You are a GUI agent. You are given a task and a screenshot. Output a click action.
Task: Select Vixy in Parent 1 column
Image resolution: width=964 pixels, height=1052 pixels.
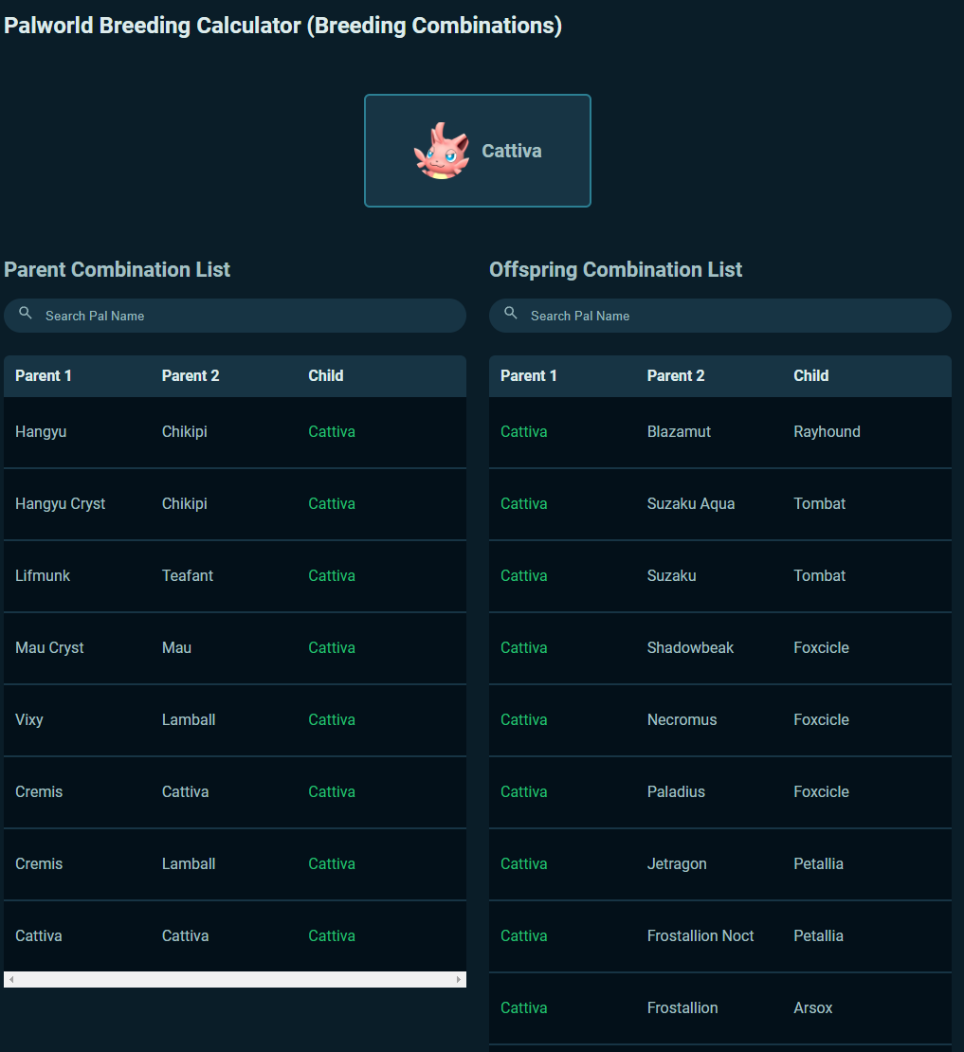click(x=29, y=720)
